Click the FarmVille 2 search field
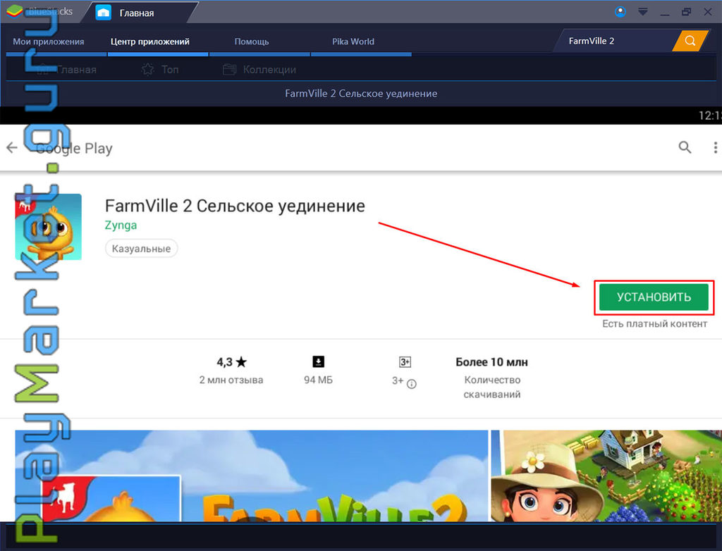Image resolution: width=722 pixels, height=551 pixels. tap(615, 41)
